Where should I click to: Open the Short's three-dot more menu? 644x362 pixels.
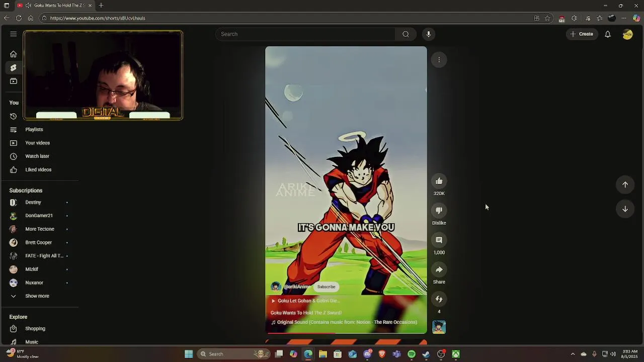pyautogui.click(x=439, y=60)
